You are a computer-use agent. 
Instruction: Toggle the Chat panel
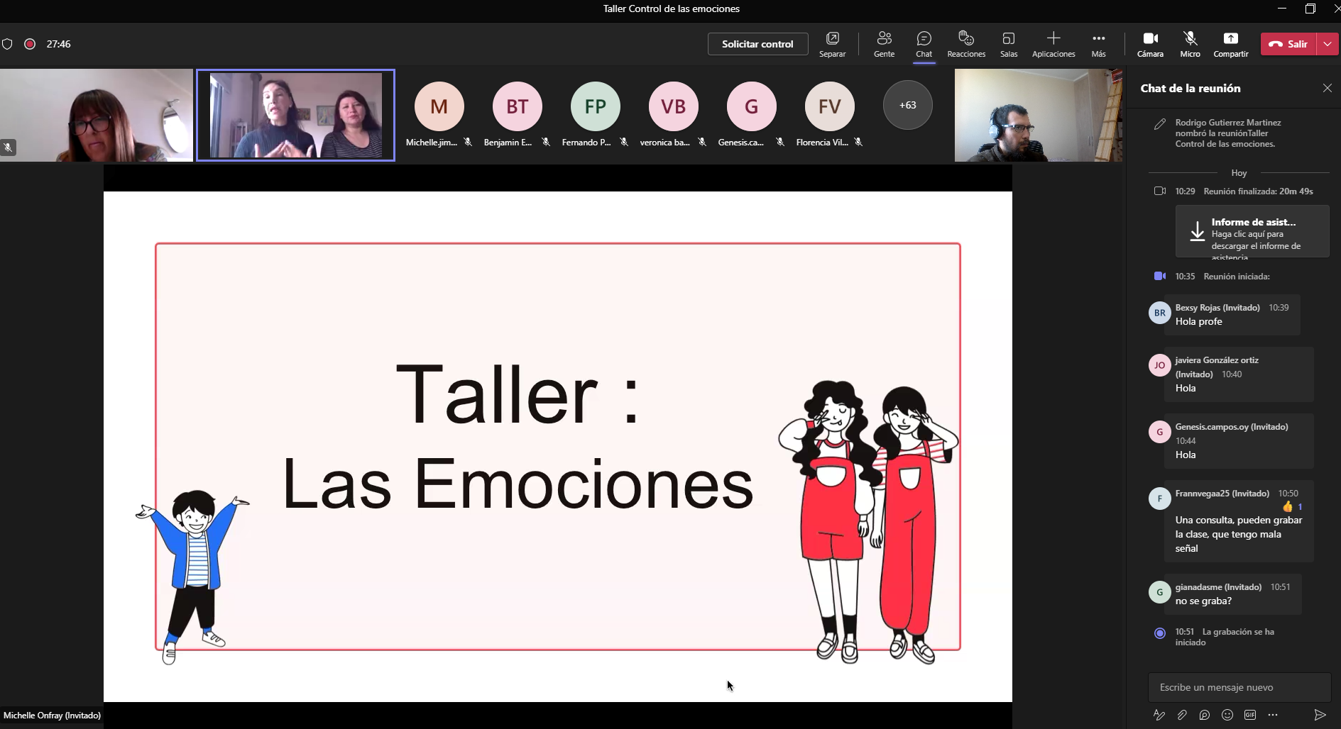924,44
